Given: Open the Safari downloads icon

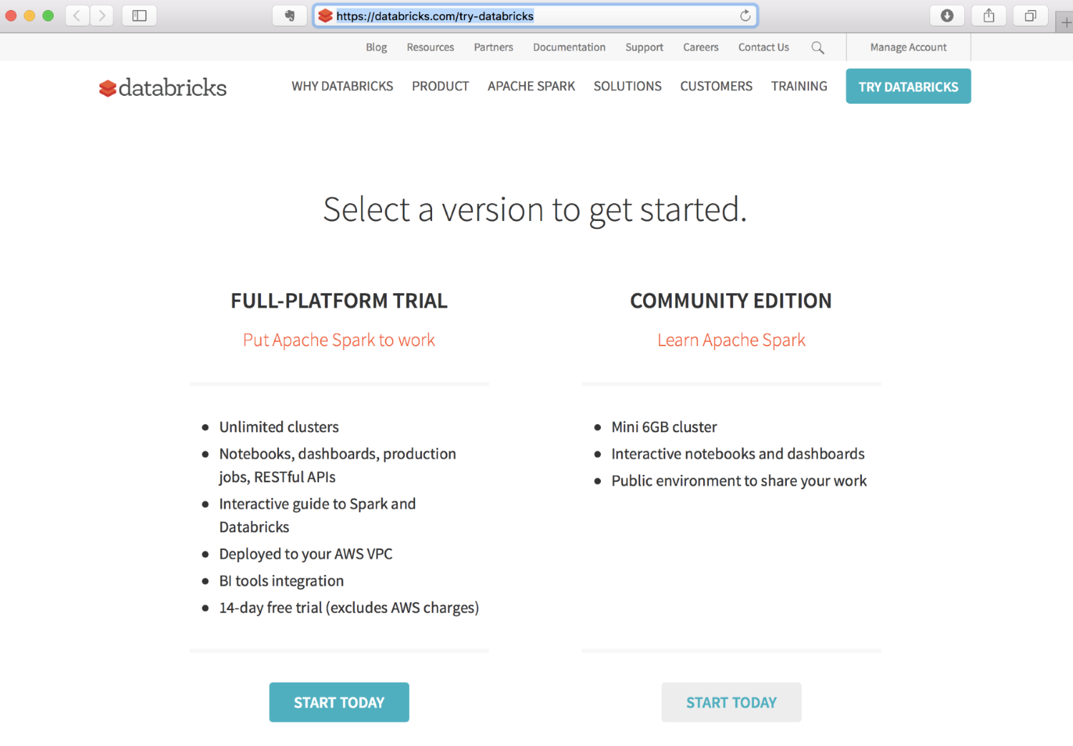Looking at the screenshot, I should tap(947, 16).
